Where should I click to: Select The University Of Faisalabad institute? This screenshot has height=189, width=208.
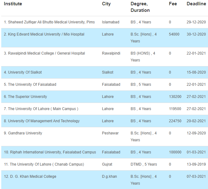coord(30,85)
